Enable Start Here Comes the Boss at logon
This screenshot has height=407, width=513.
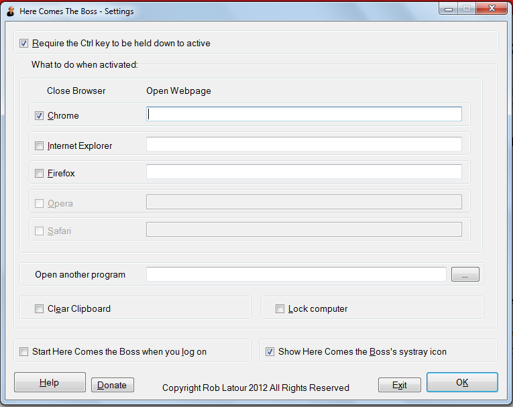(x=23, y=352)
